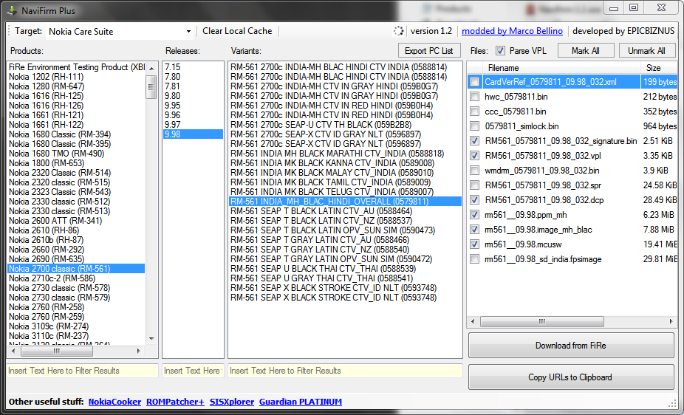
Task: Select product Nokia 2710c-2 (RM-586)
Action: tap(76, 278)
